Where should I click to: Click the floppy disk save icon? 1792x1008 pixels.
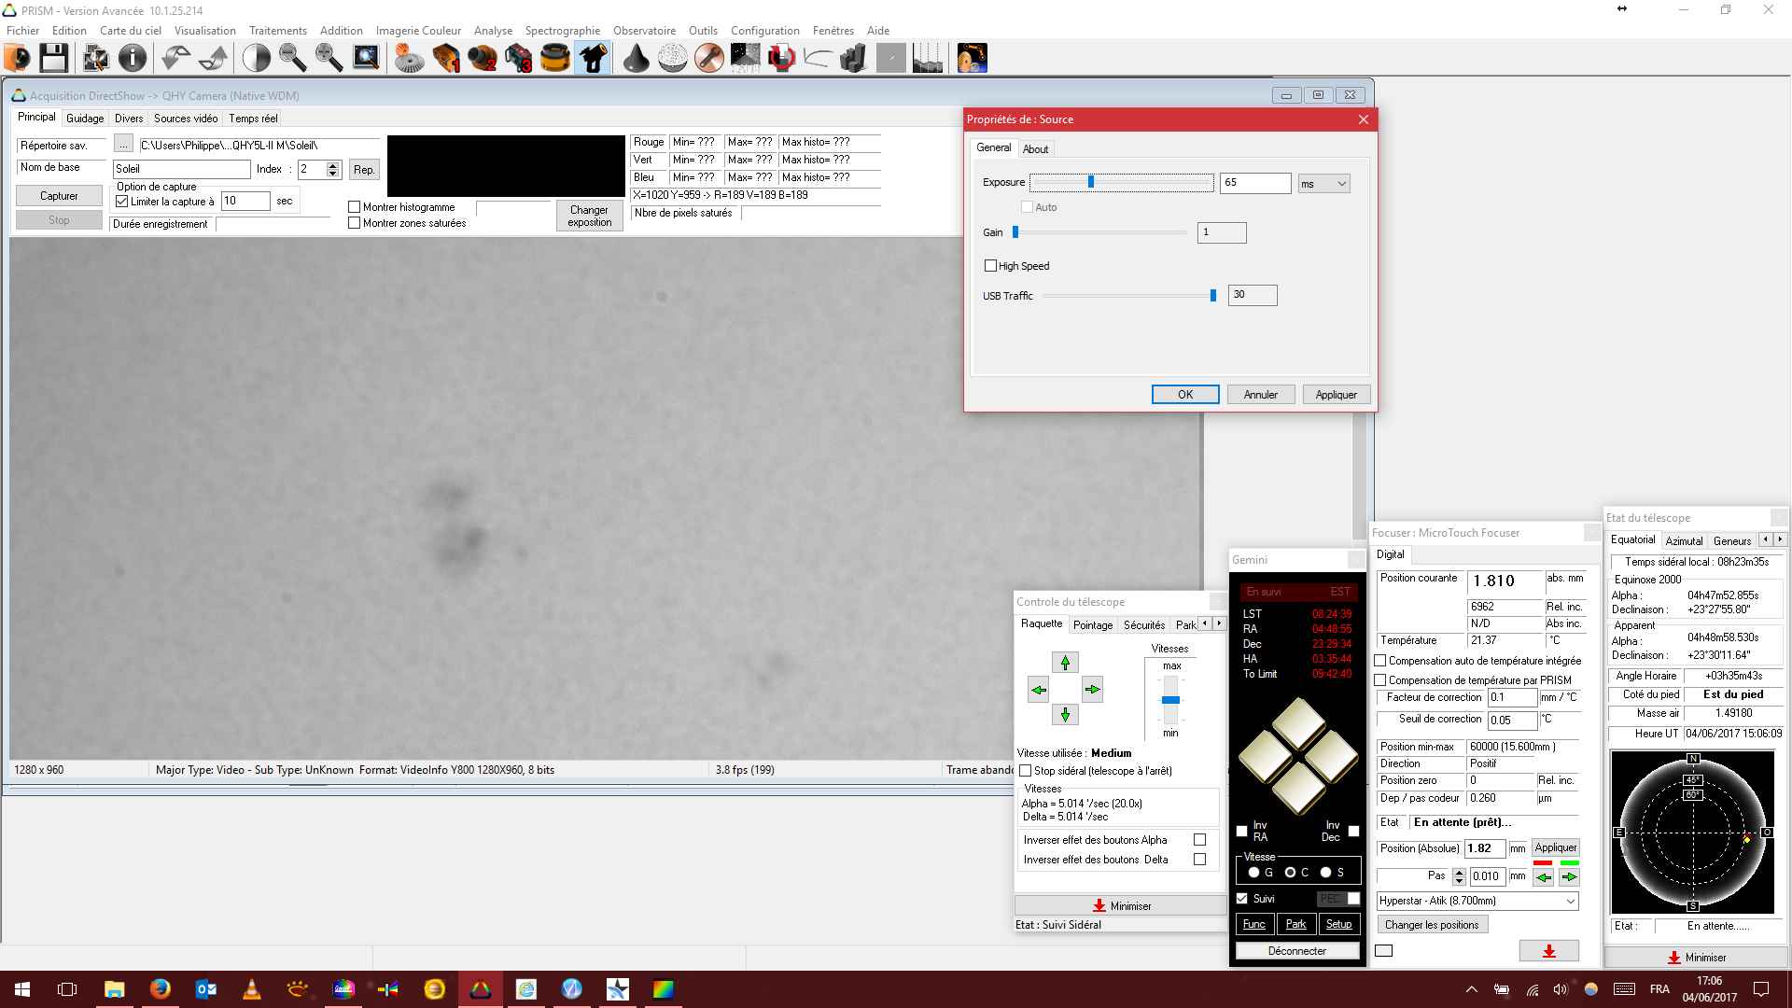pyautogui.click(x=53, y=58)
